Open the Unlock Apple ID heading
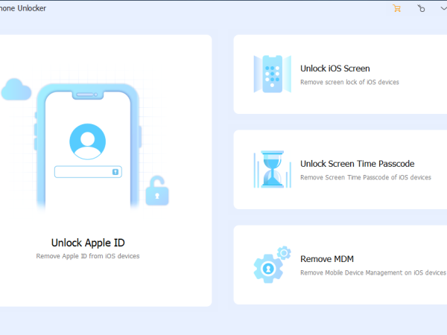Viewport: 447px width, 335px height. [88, 243]
